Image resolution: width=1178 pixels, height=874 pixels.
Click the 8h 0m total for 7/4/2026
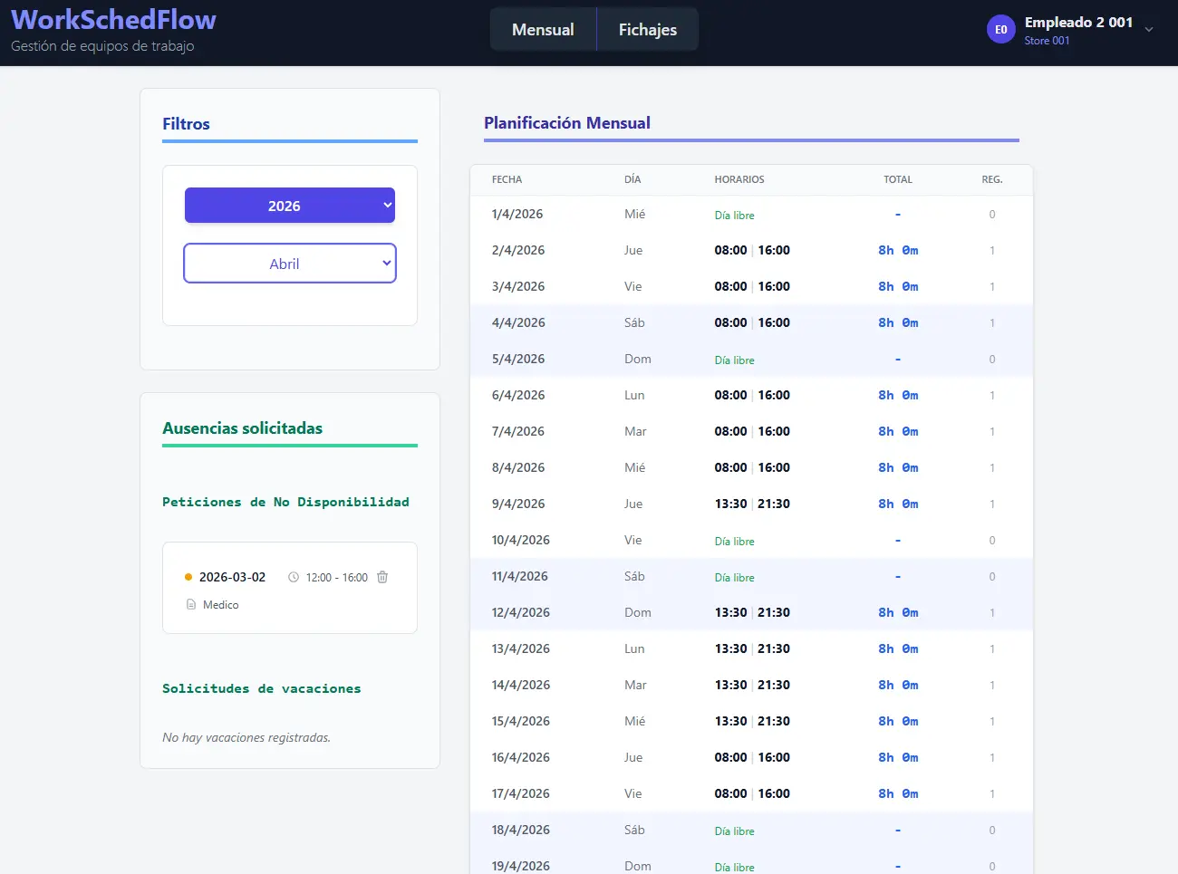tap(898, 431)
